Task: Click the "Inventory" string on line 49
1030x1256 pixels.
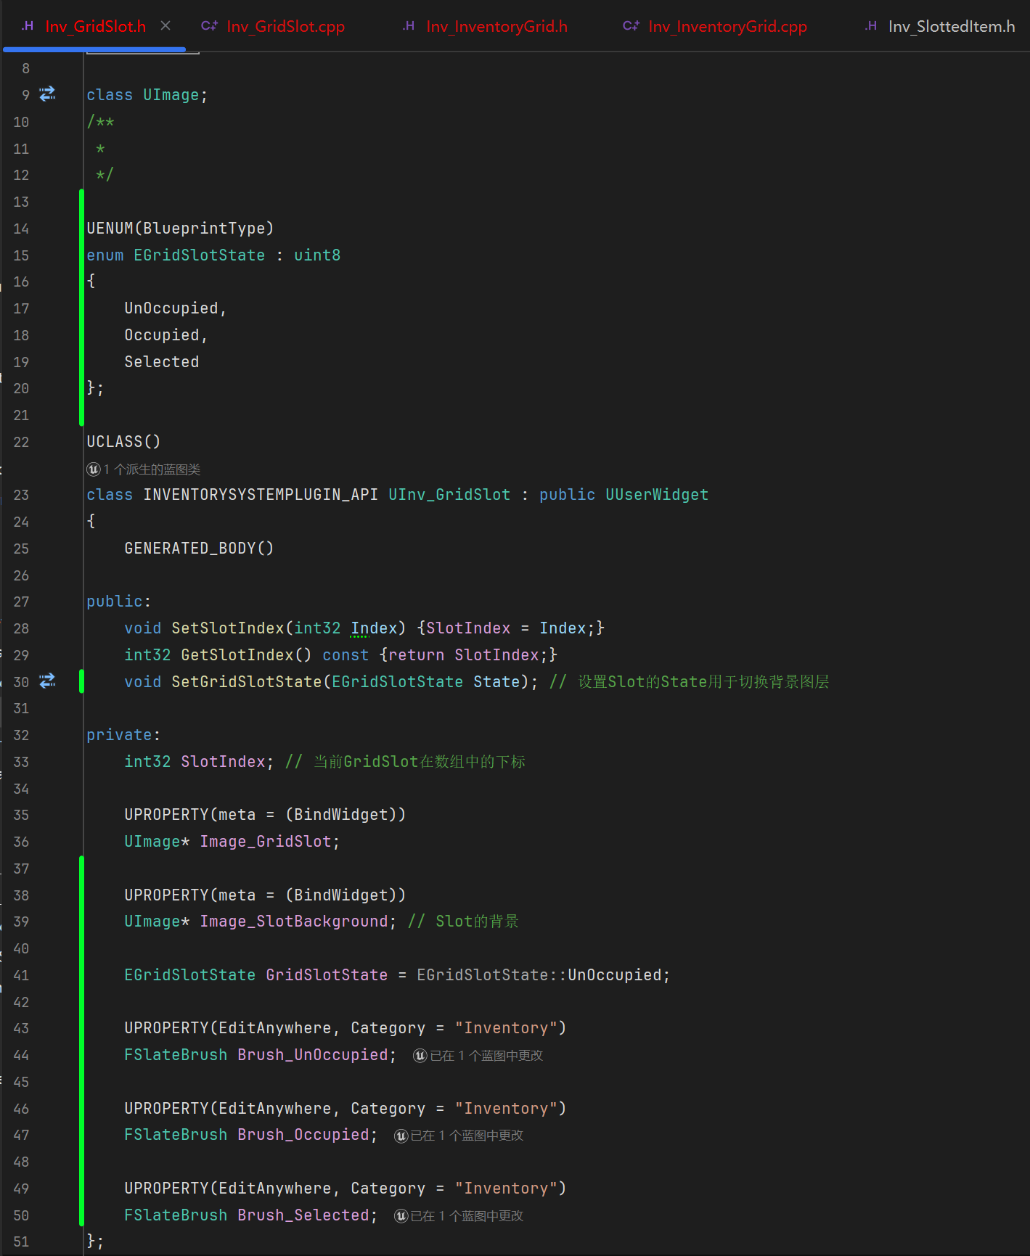Action: [506, 1189]
